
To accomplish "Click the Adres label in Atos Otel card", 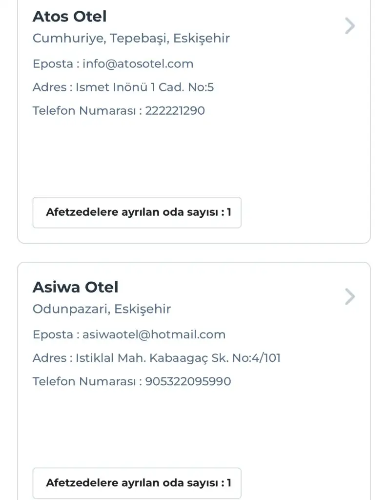I will click(49, 87).
